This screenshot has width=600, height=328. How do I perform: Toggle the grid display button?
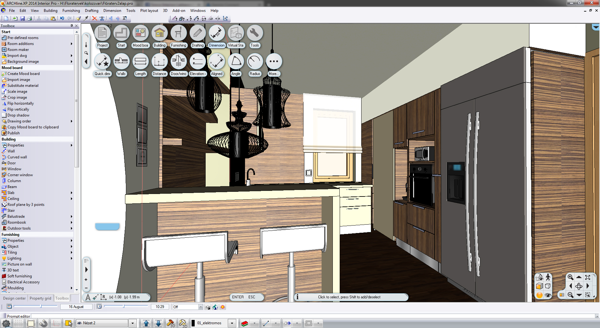click(18, 323)
